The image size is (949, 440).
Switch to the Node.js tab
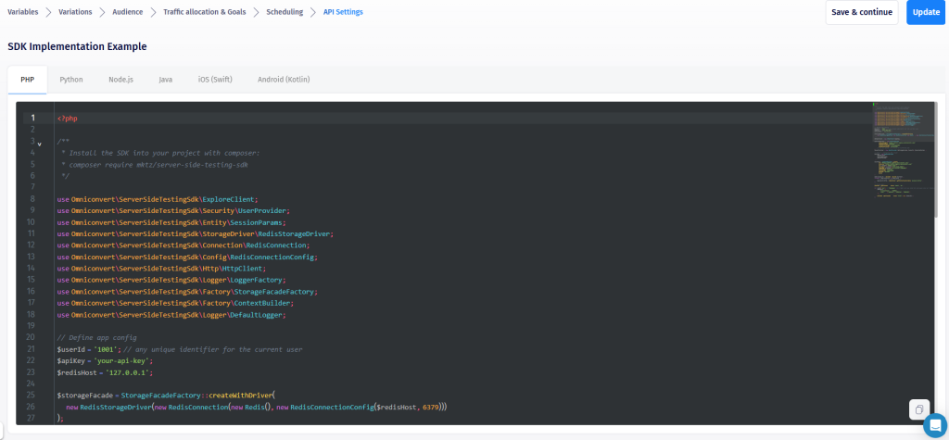click(x=120, y=80)
